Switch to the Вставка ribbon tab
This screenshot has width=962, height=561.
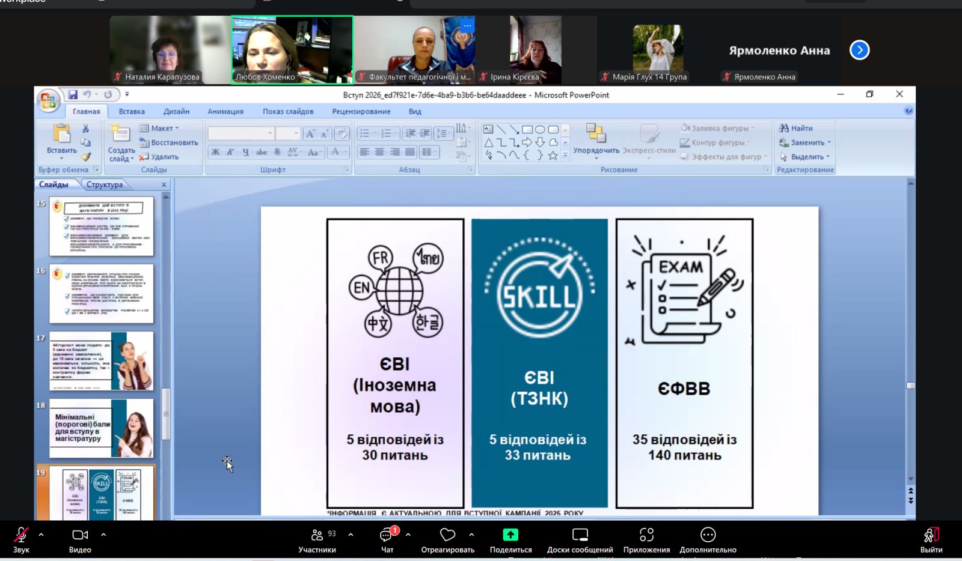132,111
